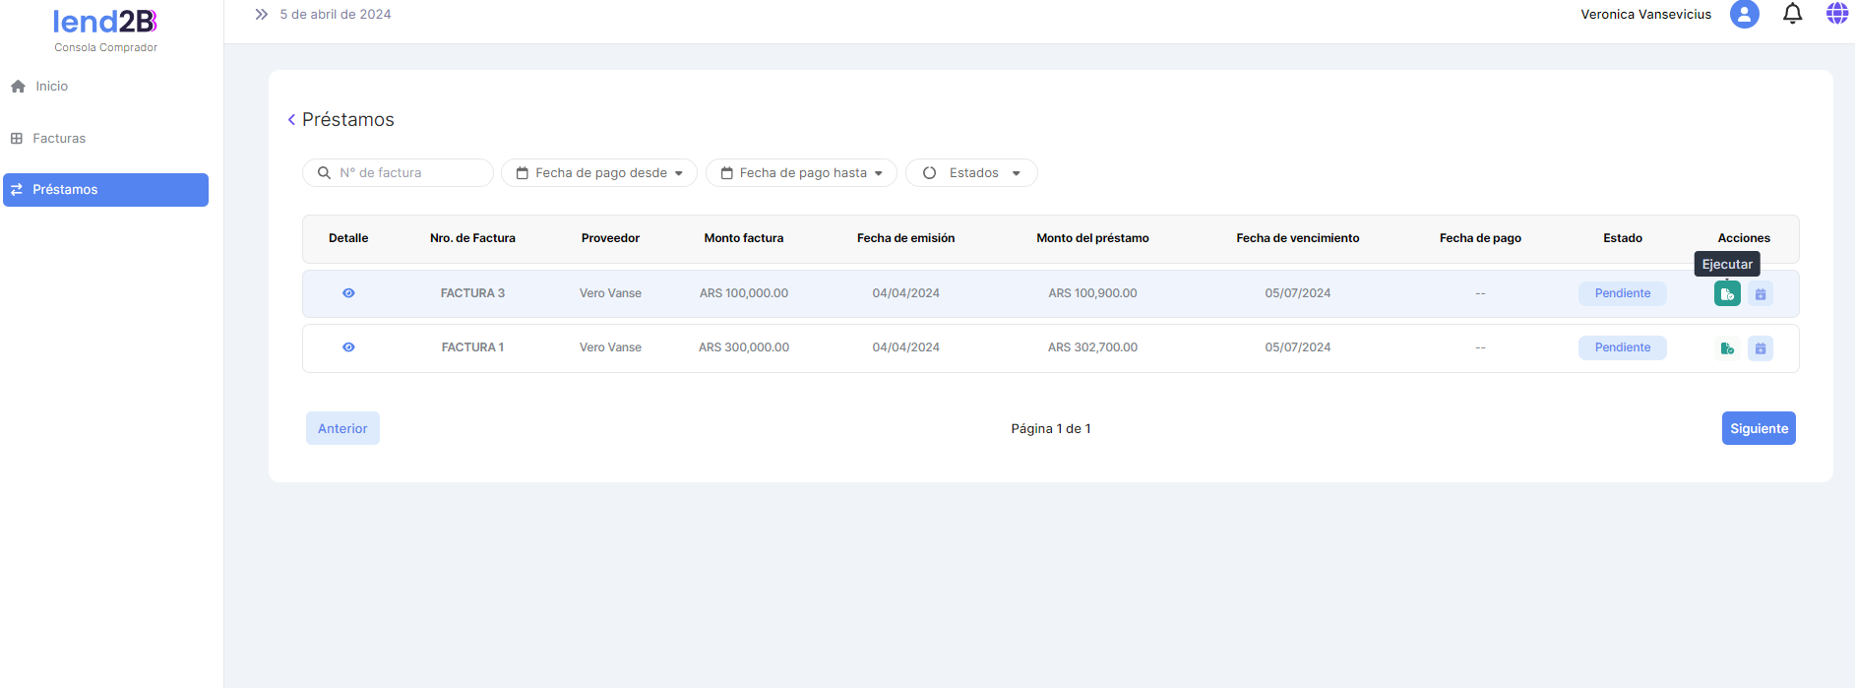Image resolution: width=1855 pixels, height=688 pixels.
Task: Open the user profile avatar
Action: pyautogui.click(x=1744, y=14)
